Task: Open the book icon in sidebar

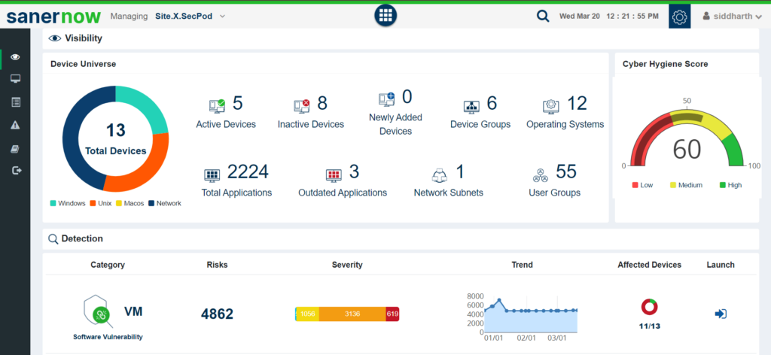Action: (15, 148)
